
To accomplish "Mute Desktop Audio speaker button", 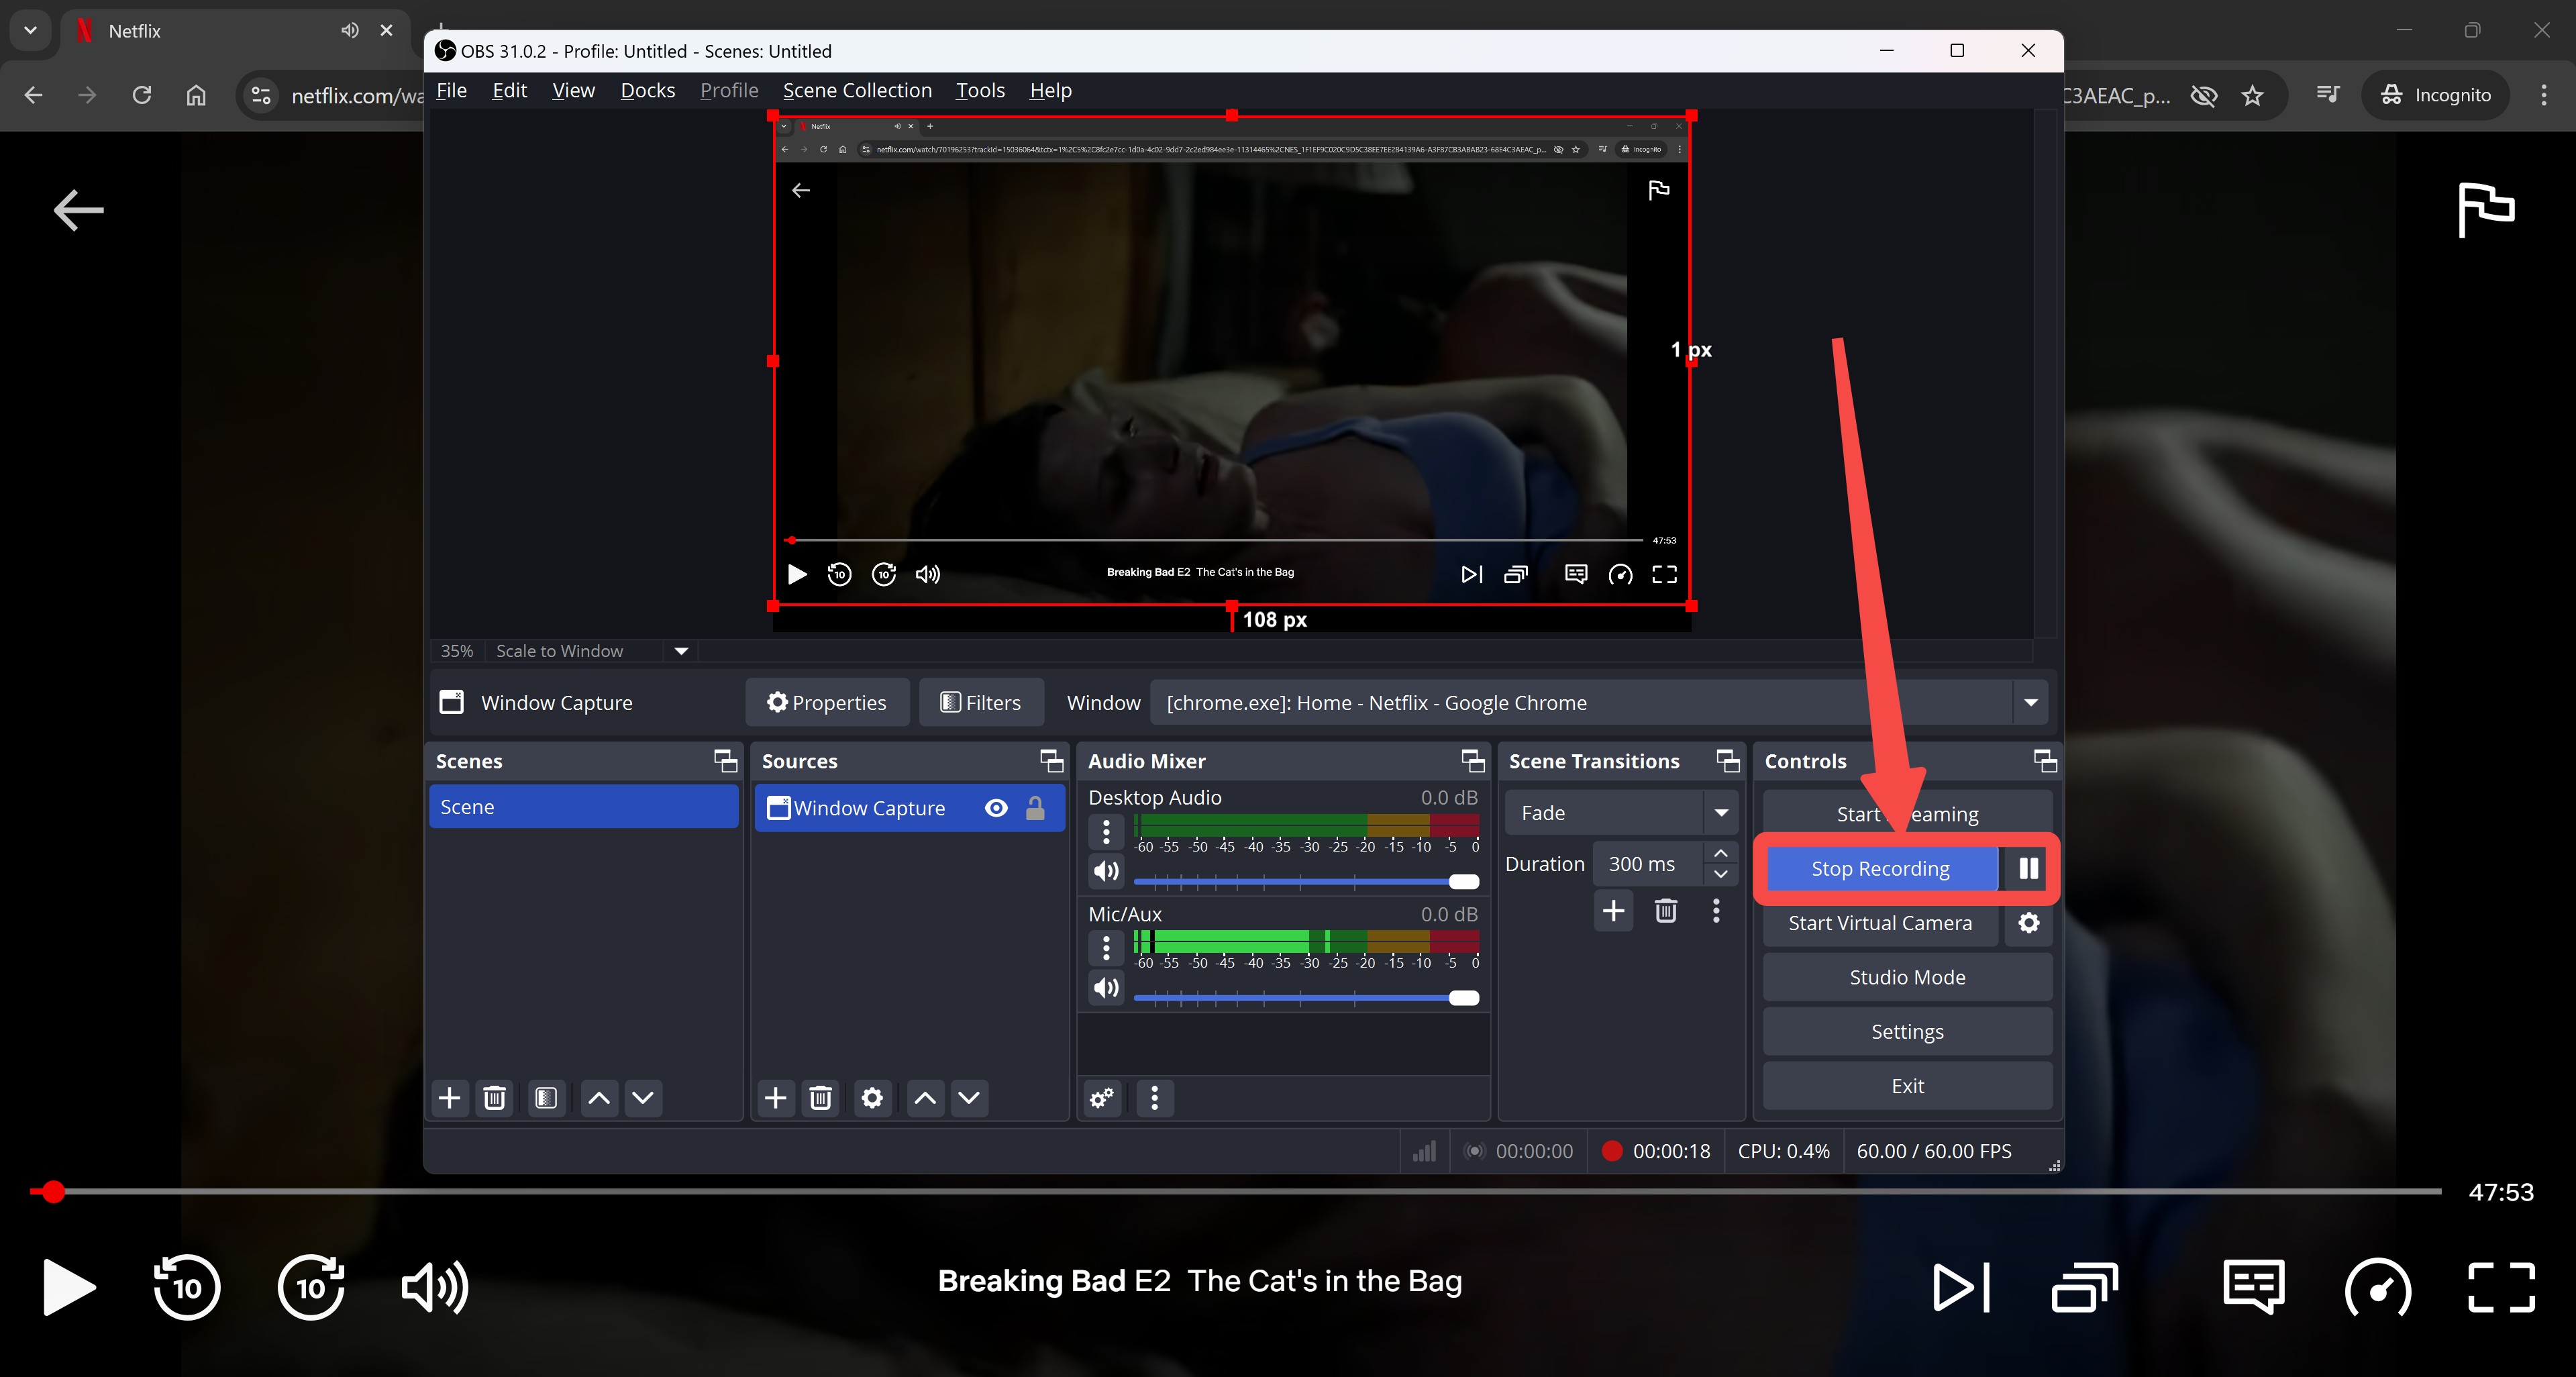I will tap(1106, 871).
